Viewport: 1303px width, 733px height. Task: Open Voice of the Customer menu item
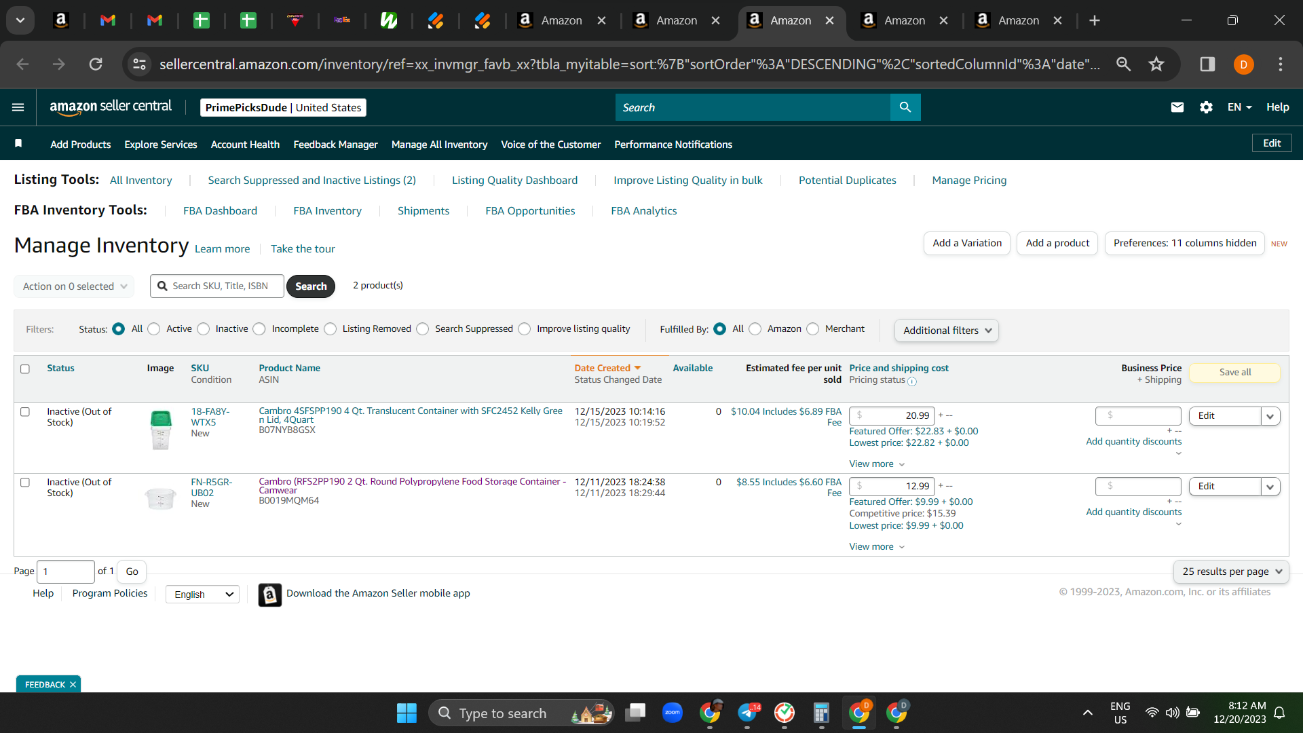coord(550,145)
